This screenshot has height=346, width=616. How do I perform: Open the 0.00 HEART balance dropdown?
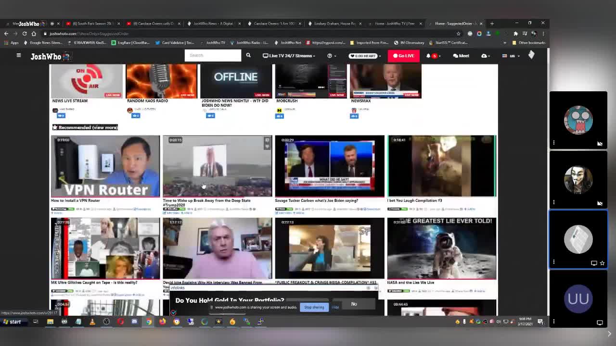pyautogui.click(x=365, y=56)
